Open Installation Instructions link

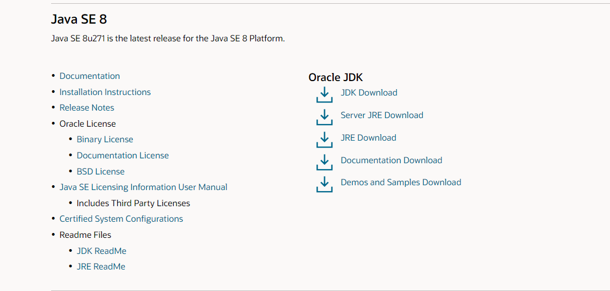point(105,92)
